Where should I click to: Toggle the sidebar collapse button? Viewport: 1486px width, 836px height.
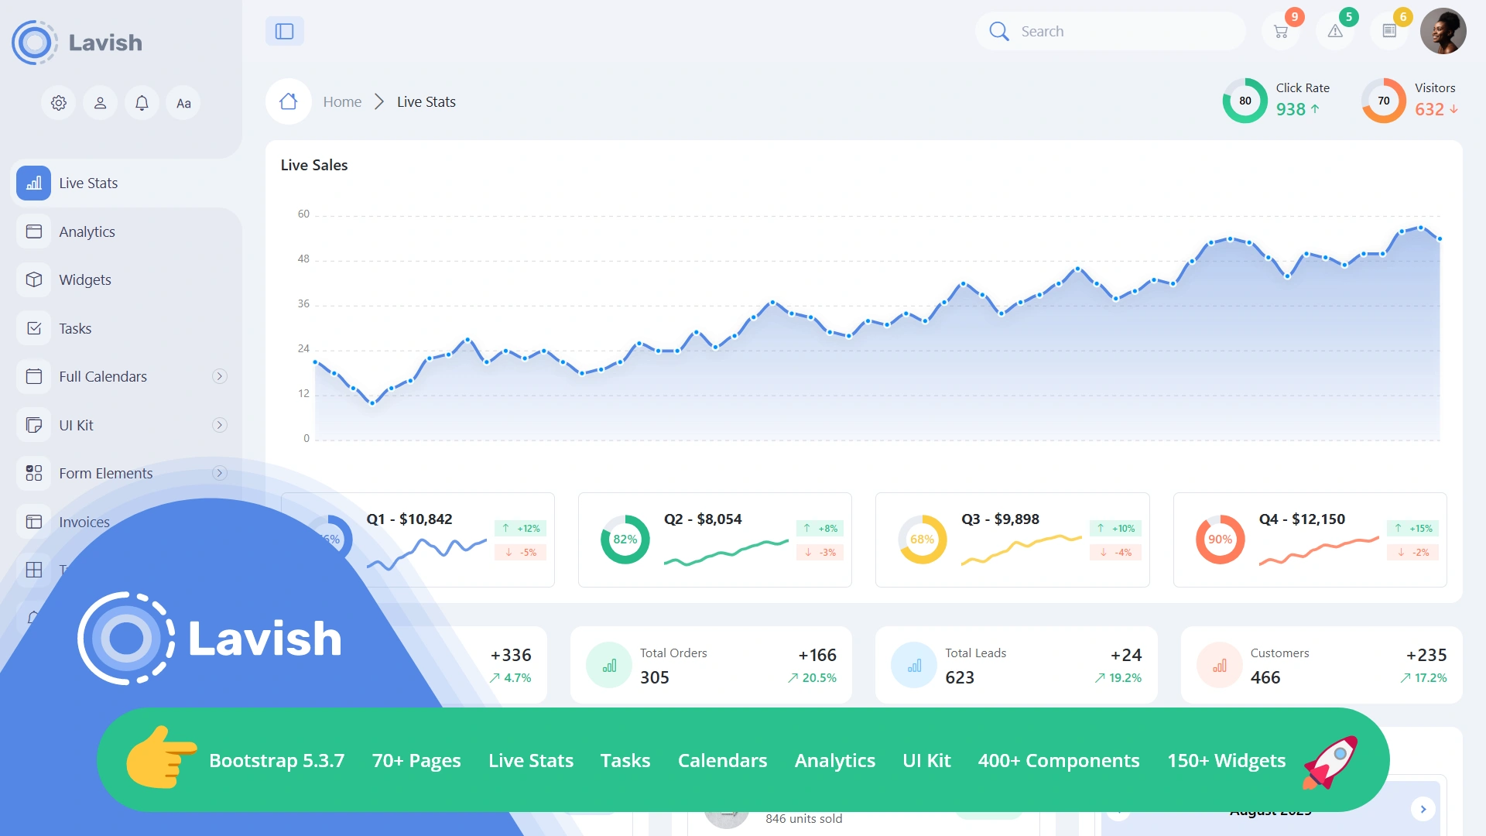click(x=285, y=31)
